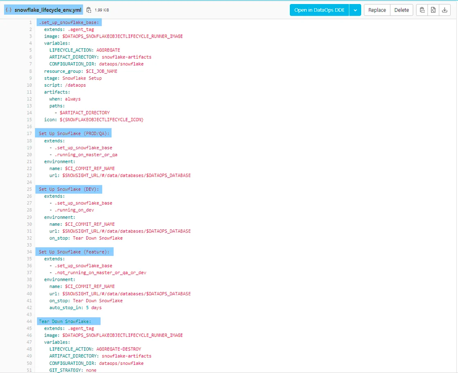Image resolution: width=458 pixels, height=373 pixels.
Task: Click extends: .agent_tag on line 45
Action: (x=69, y=328)
